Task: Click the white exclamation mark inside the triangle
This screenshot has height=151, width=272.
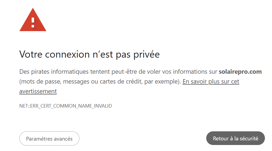Action: (x=33, y=22)
